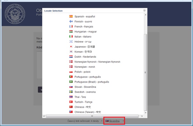Screen dimensions: 193x126
Task: Click the Brazilian flag icon
Action: tap(71, 81)
